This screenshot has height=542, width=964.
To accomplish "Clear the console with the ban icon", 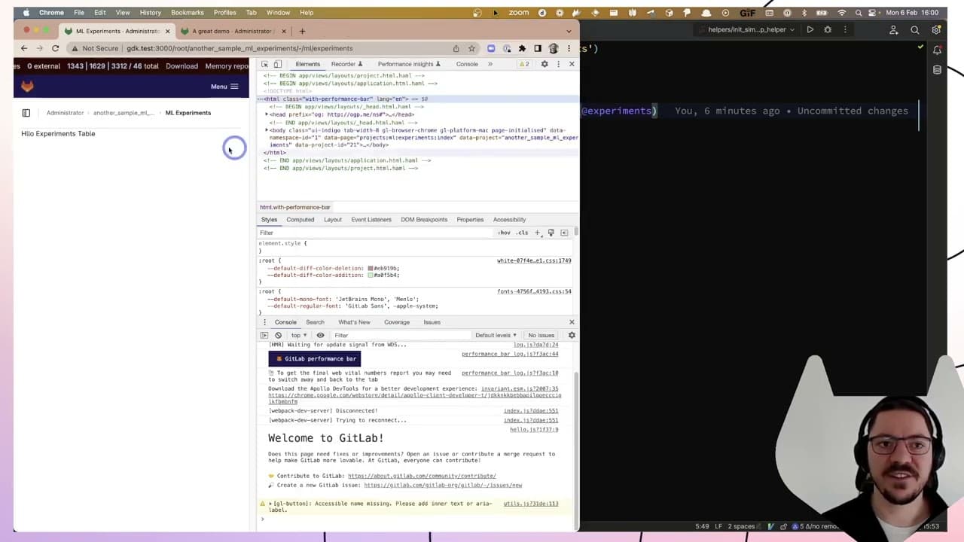I will click(278, 335).
